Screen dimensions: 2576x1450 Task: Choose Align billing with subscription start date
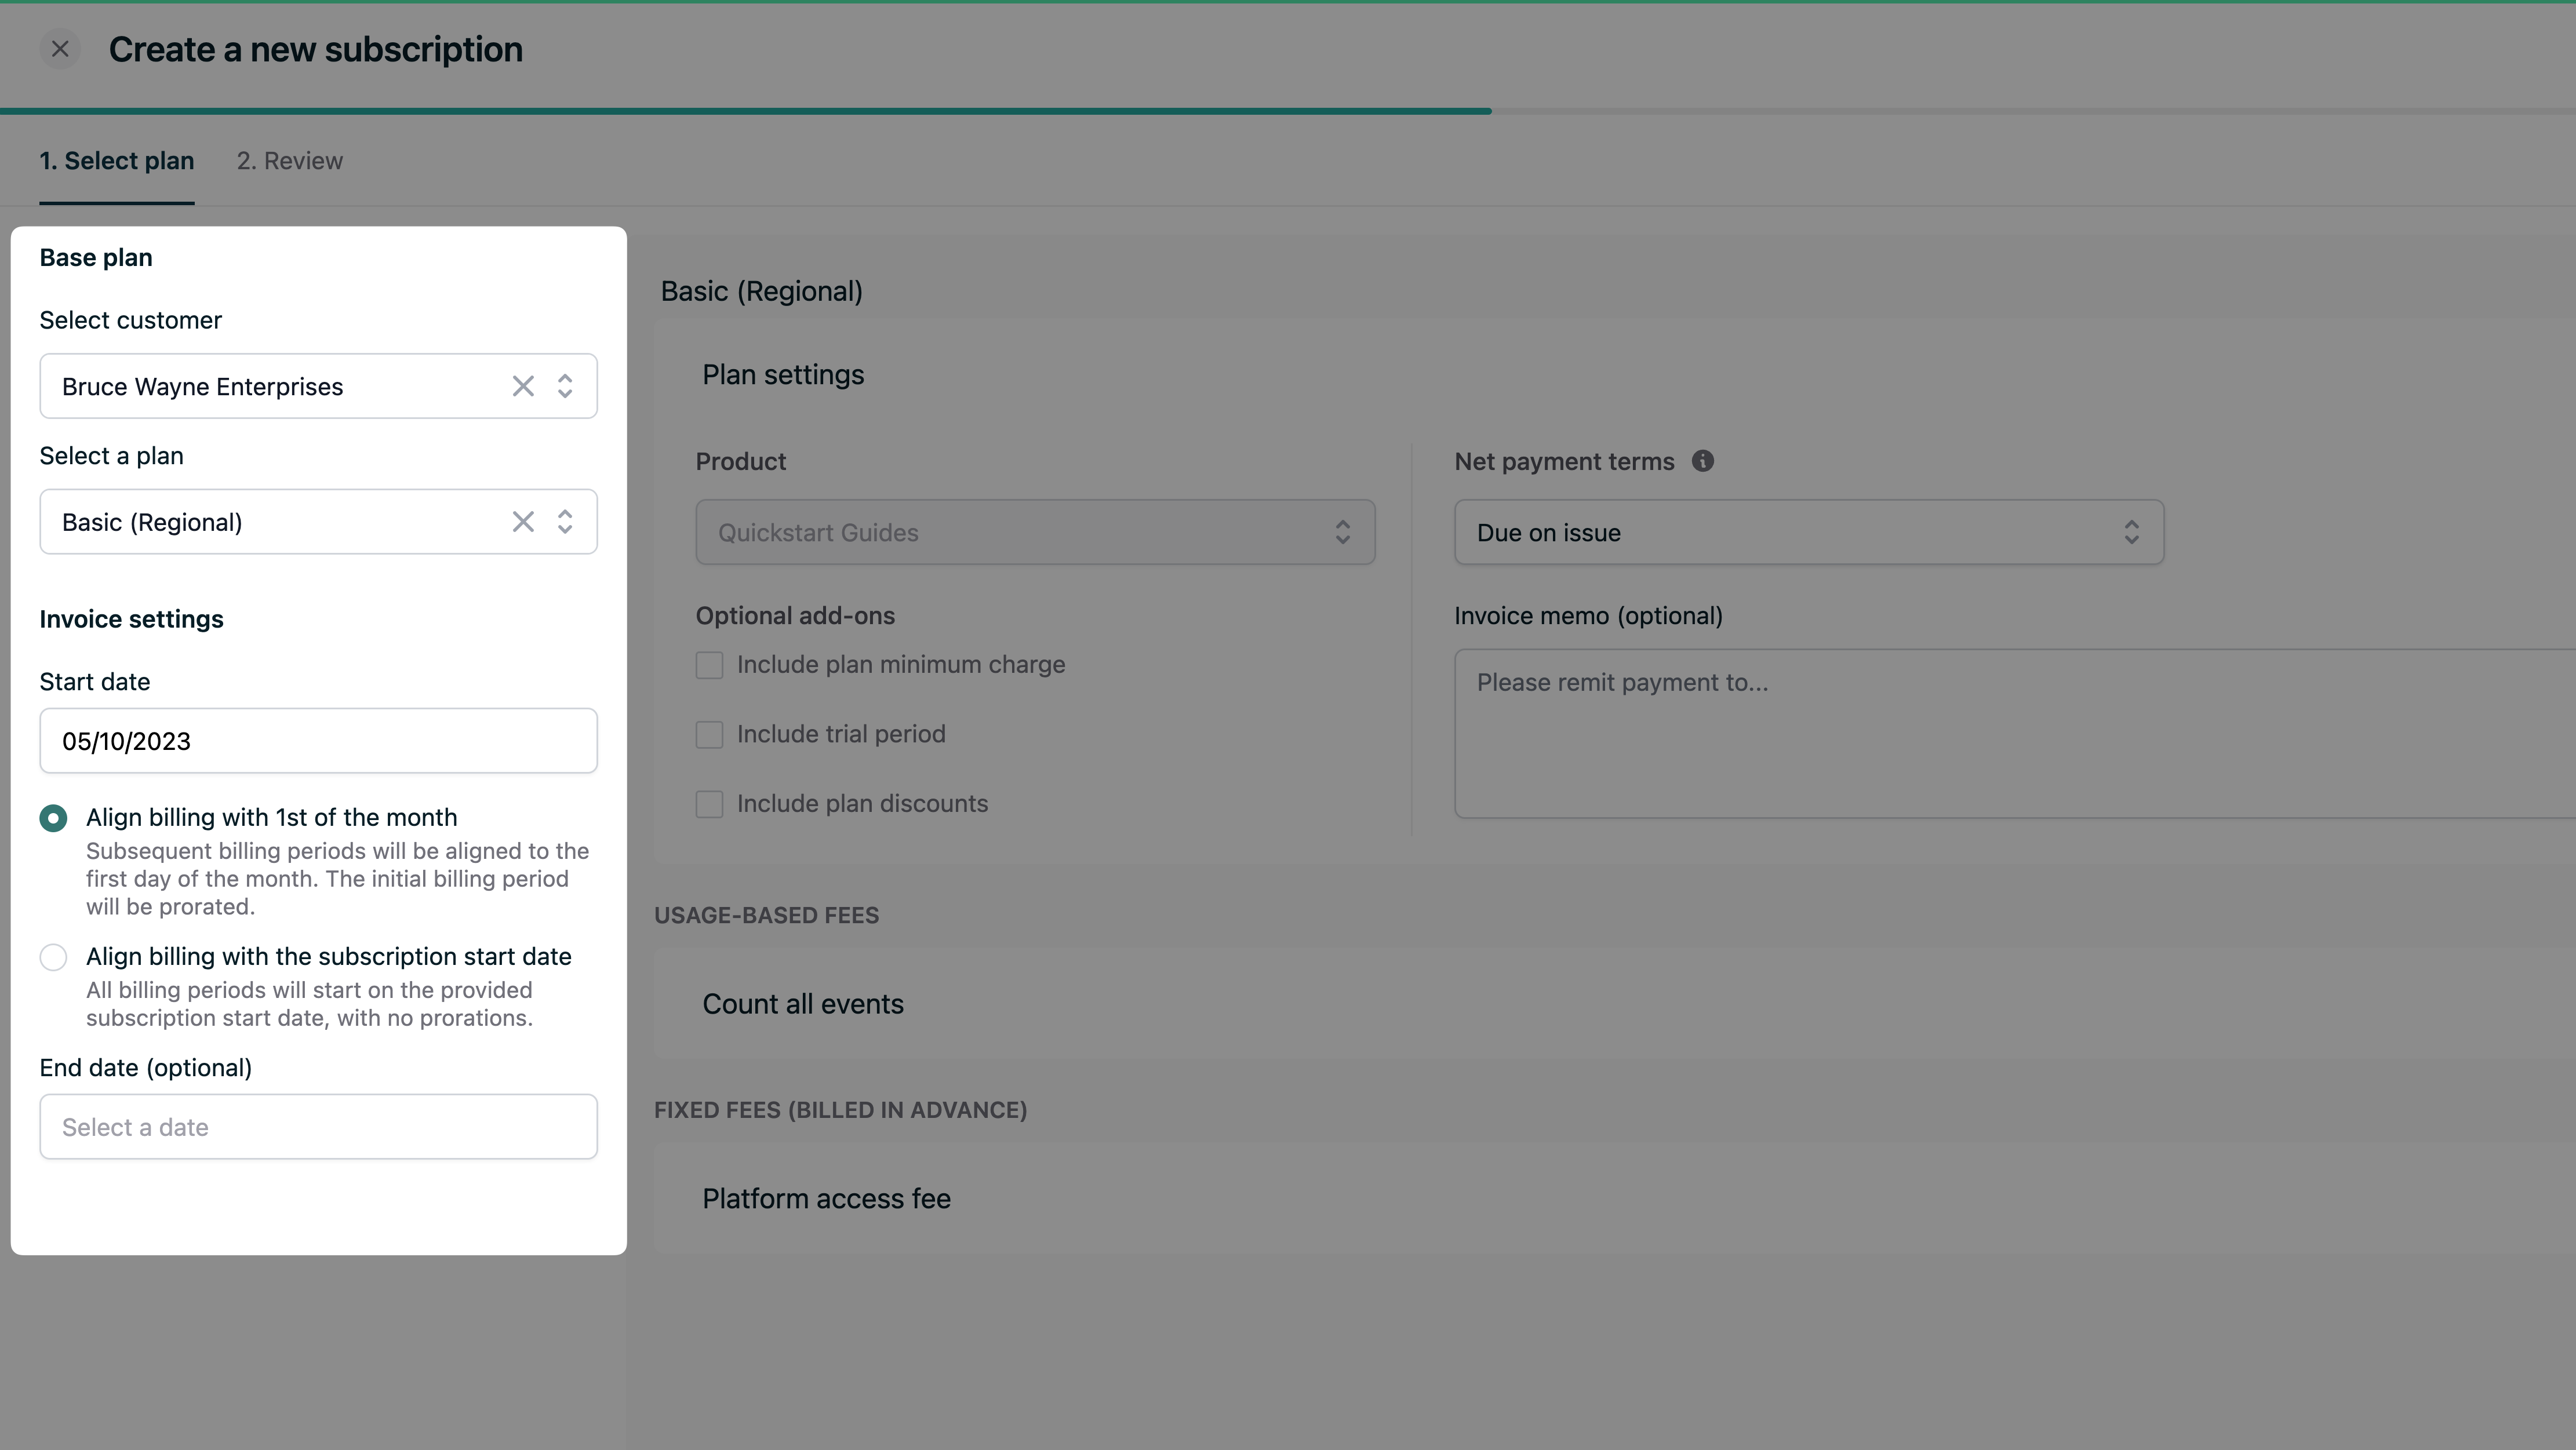pyautogui.click(x=54, y=957)
